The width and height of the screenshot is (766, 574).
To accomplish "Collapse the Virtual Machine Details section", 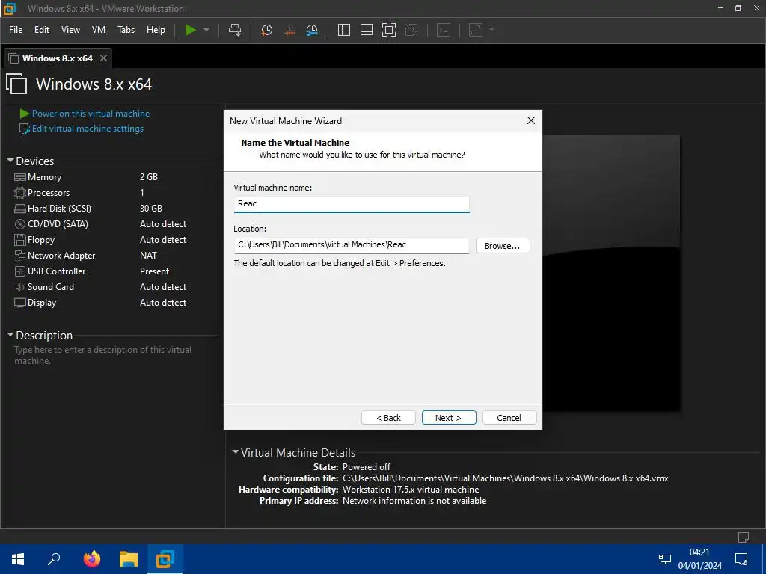I will tap(236, 452).
